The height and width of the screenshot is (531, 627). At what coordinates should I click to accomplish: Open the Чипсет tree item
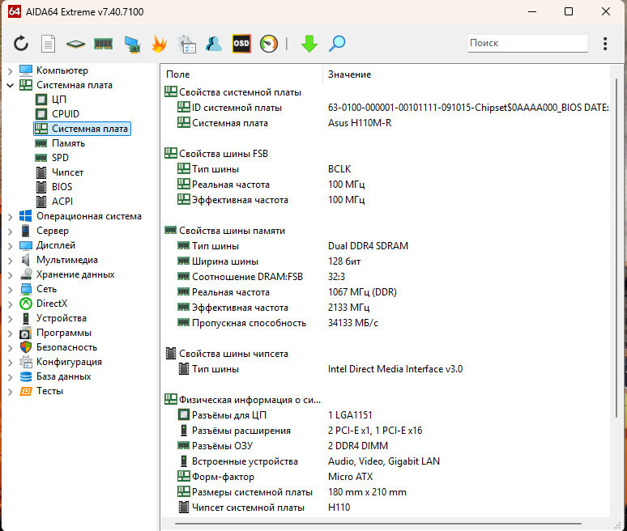(x=67, y=172)
